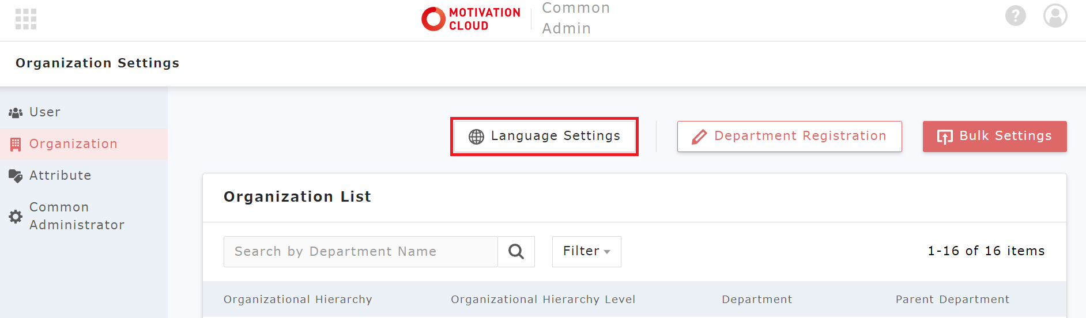Select Organization in the sidebar

[73, 144]
